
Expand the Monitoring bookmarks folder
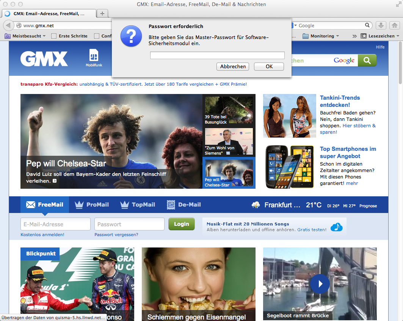pyautogui.click(x=321, y=36)
